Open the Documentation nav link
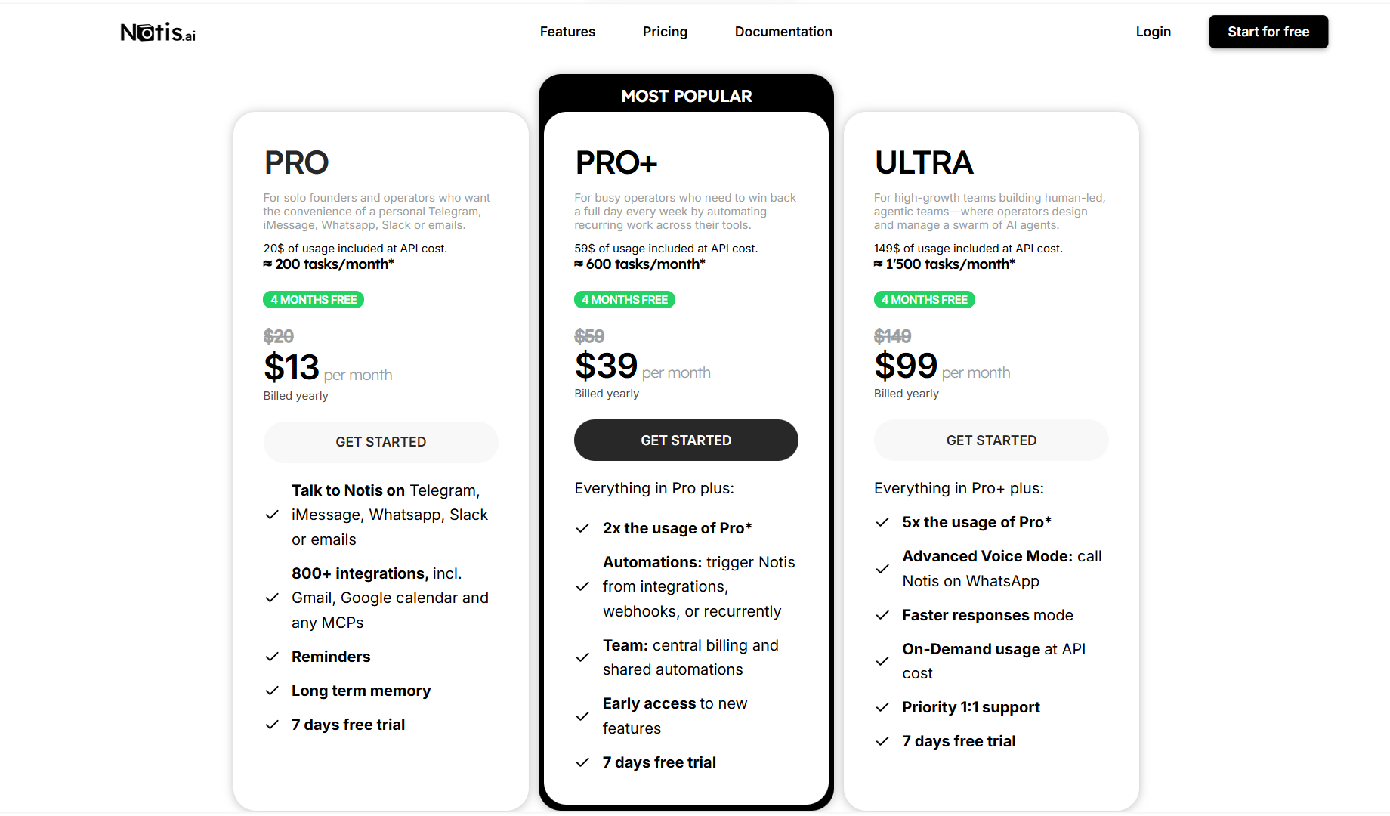The image size is (1390, 816). [783, 32]
